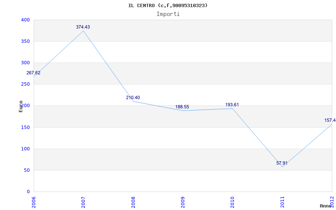Click the 2006 year axis label
This screenshot has width=336, height=210.
click(34, 202)
